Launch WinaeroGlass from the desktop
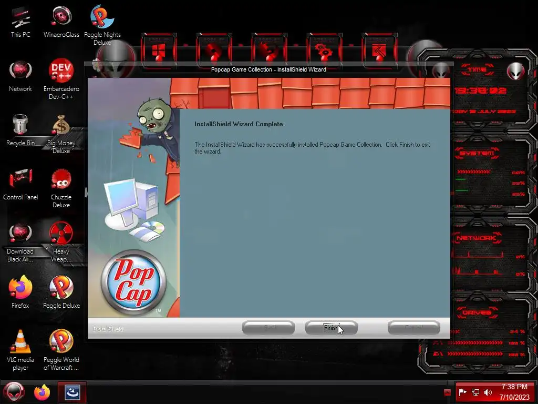This screenshot has width=538, height=404. point(61,22)
